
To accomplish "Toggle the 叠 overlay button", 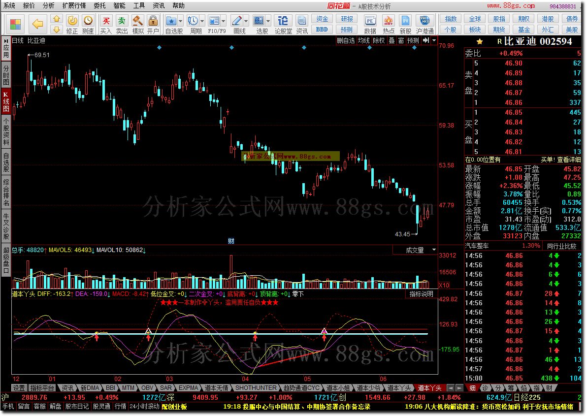I will [x=391, y=40].
